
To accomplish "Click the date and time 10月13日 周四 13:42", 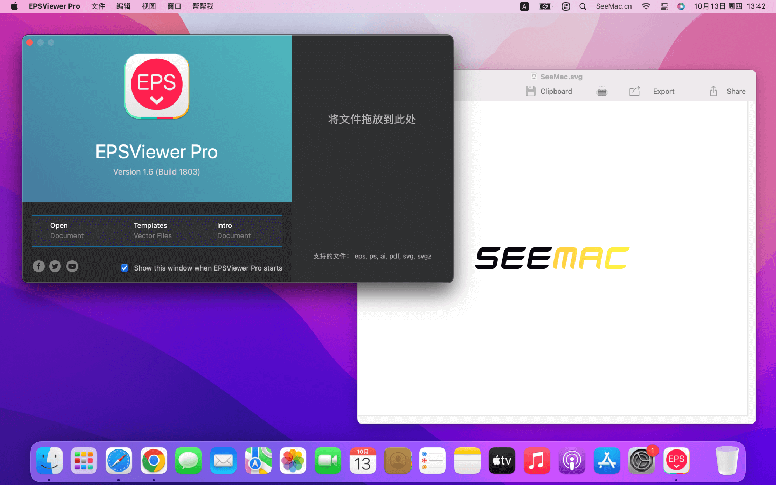I will 730,6.
